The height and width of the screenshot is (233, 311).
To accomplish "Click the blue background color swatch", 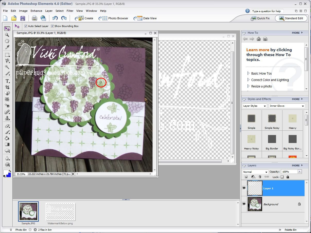I will click(9, 175).
